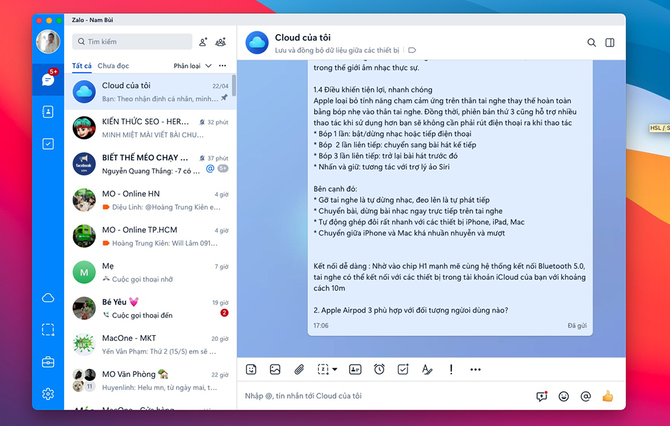Screen dimensions: 670x426
Task: Click the send image icon
Action: (275, 369)
